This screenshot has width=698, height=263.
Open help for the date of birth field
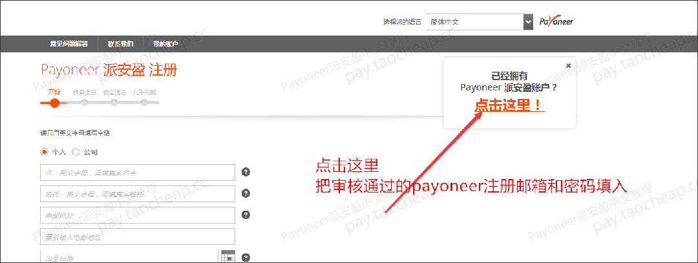(246, 257)
